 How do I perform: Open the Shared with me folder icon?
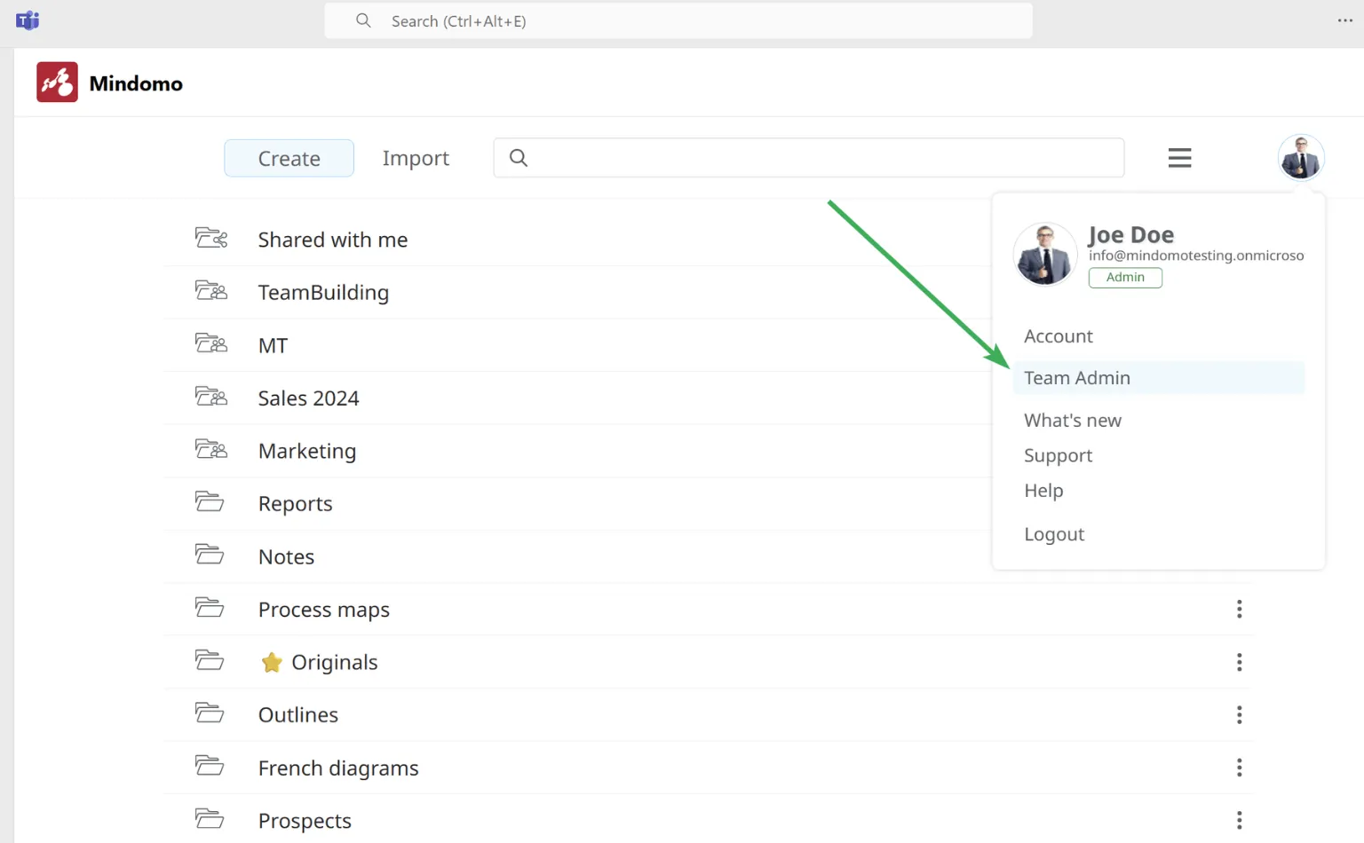point(211,239)
